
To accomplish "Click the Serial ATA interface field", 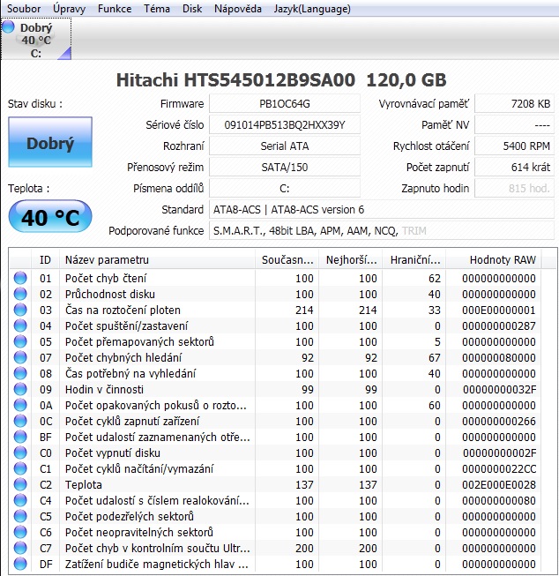I will tap(285, 146).
